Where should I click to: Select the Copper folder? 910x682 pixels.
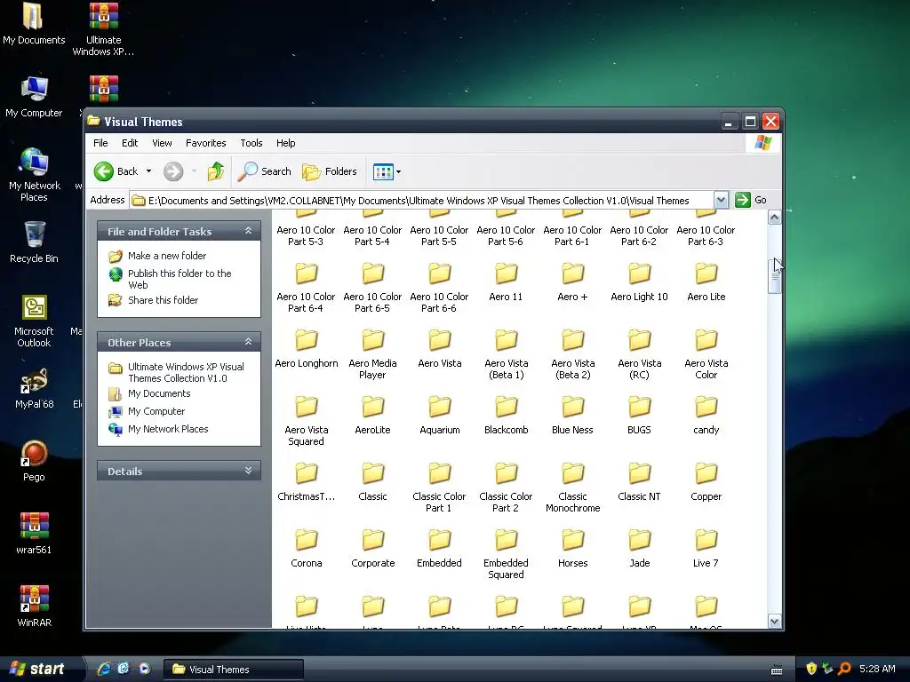[x=706, y=483]
